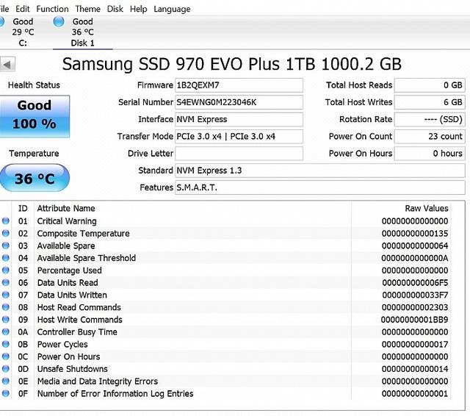Click the Power On Count value
Viewport: 470px width, 416px height.
pyautogui.click(x=430, y=137)
